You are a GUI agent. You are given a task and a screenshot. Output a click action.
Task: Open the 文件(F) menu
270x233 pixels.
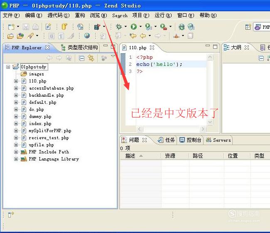coord(11,15)
